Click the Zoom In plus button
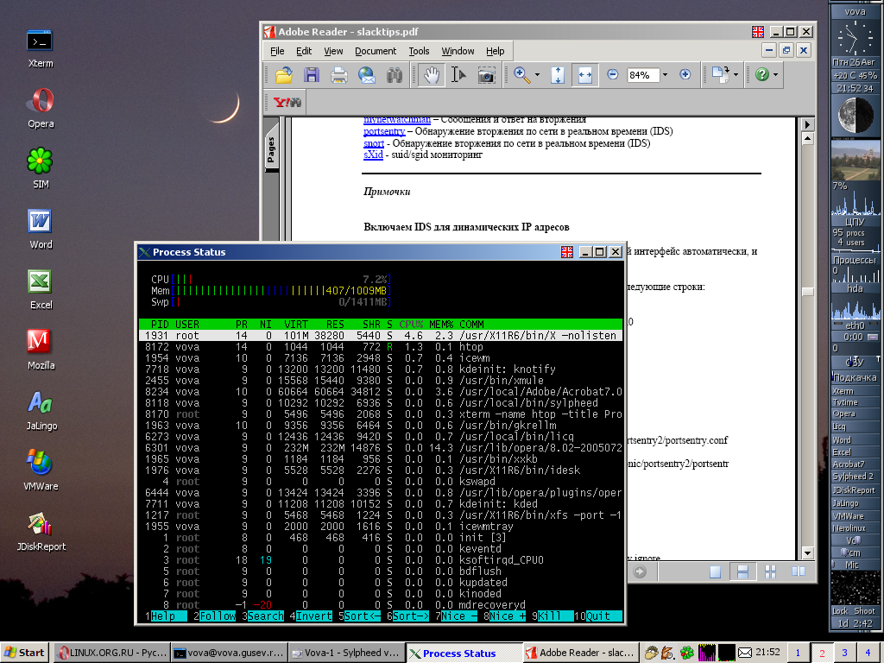 tap(685, 74)
